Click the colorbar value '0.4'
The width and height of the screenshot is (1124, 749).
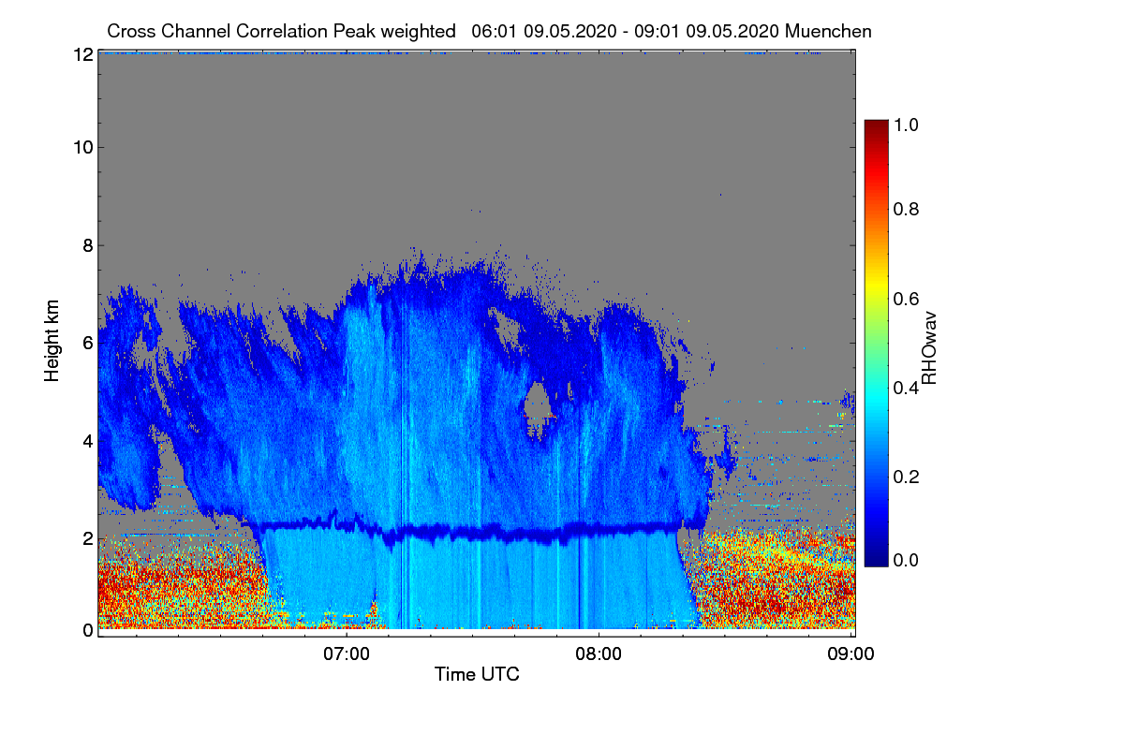point(905,387)
